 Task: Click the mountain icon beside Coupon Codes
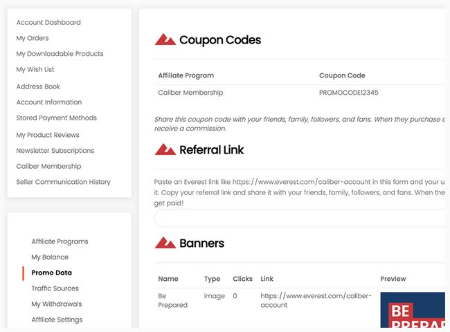coord(165,39)
